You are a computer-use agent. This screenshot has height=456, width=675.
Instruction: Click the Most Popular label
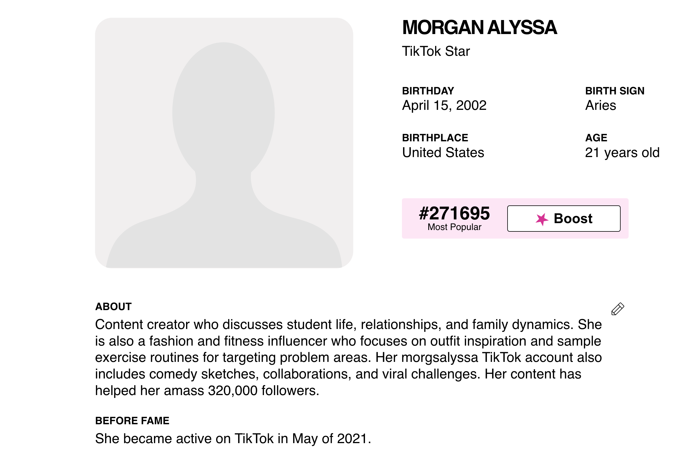click(454, 227)
